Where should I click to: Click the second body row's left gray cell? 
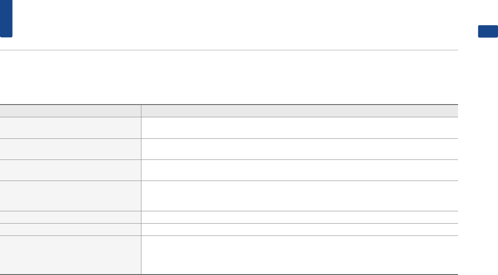70,149
